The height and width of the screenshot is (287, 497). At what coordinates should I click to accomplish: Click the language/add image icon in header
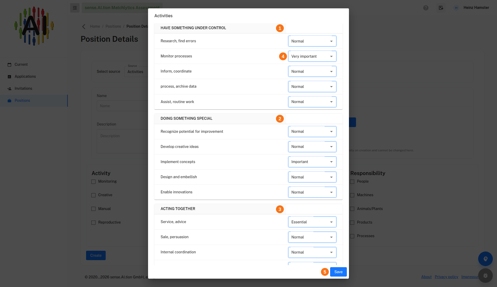pos(441,8)
